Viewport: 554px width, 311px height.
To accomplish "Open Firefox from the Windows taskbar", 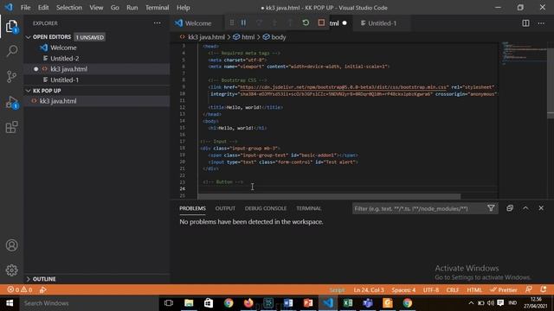I will click(248, 303).
